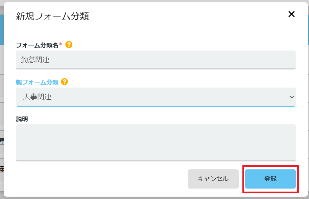Click the 登録 button
This screenshot has height=199, width=309.
270,179
